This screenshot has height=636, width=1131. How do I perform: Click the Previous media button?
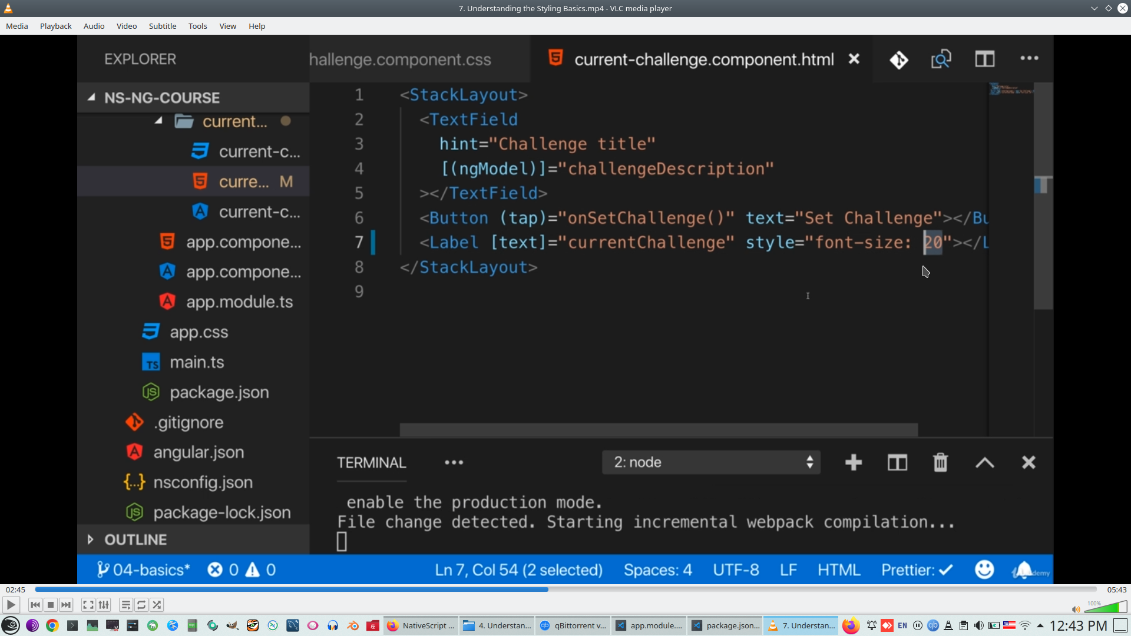[35, 605]
